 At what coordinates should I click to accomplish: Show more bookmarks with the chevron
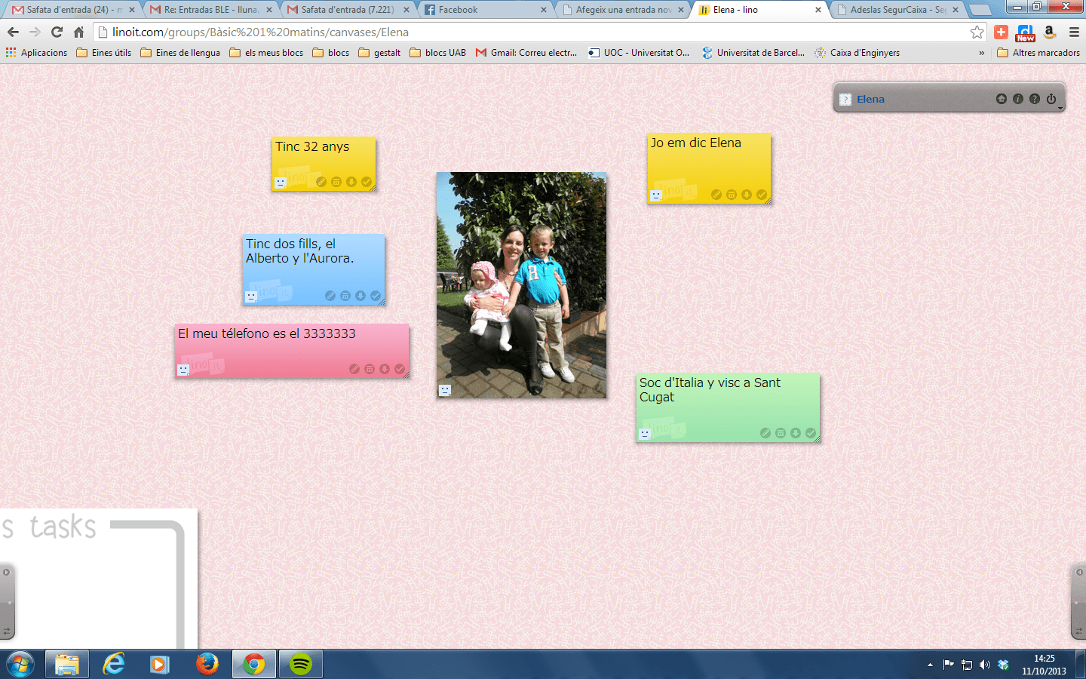coord(981,53)
